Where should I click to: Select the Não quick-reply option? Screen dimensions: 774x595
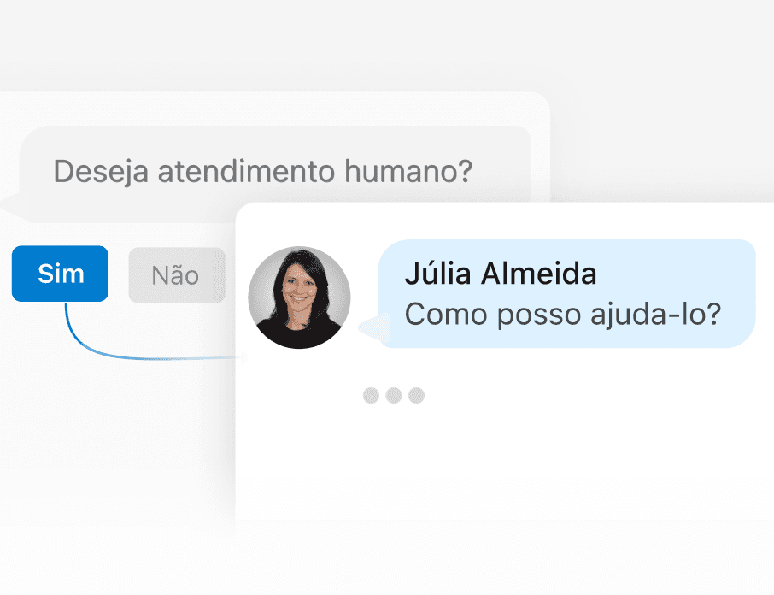(x=177, y=274)
